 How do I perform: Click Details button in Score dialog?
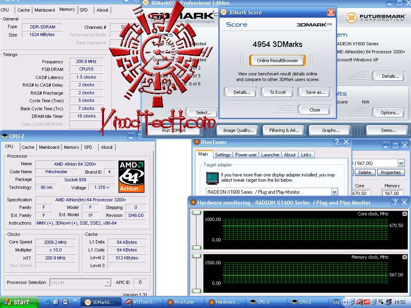tap(242, 92)
